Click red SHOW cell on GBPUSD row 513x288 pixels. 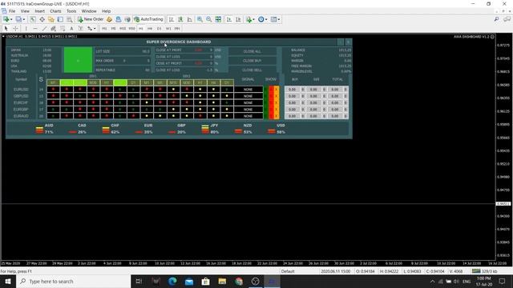click(x=271, y=96)
